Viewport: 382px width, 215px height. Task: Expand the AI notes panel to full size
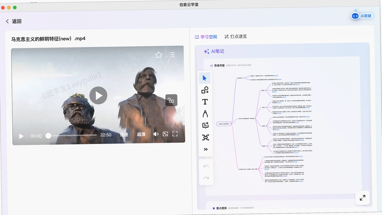[x=362, y=198]
